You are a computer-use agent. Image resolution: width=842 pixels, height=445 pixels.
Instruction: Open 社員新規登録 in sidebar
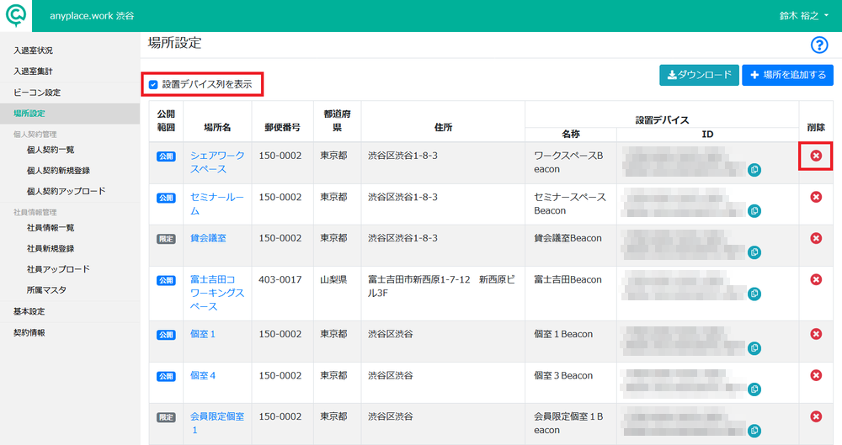click(51, 248)
